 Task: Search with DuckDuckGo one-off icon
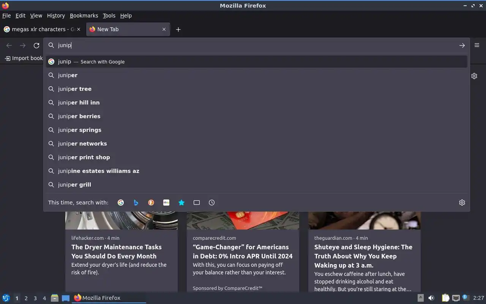pyautogui.click(x=151, y=203)
